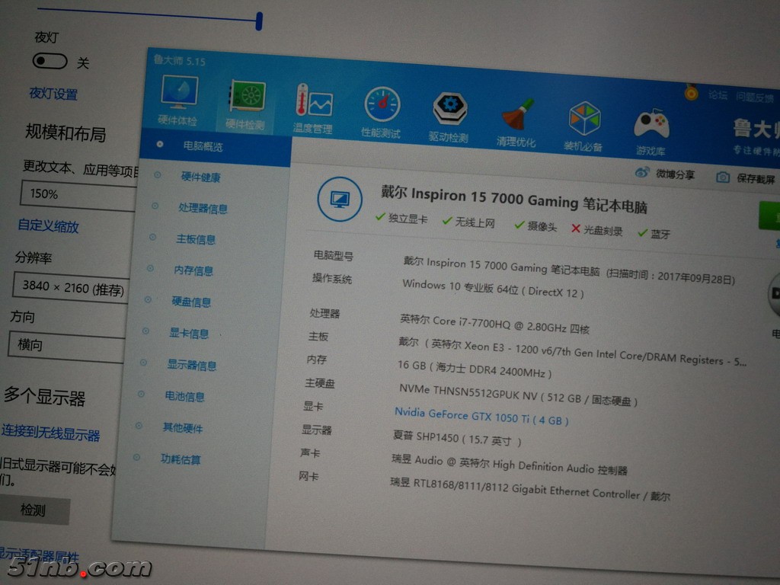
Task: Click the brightness slider handle in Settings
Action: coord(259,21)
